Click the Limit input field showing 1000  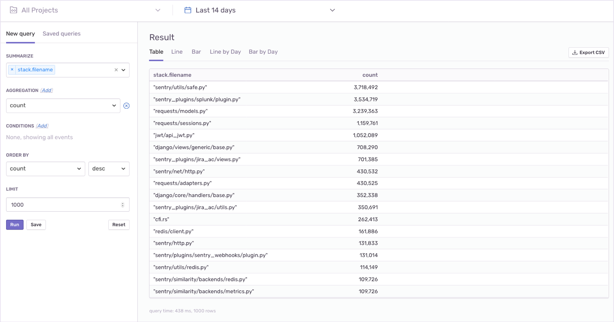68,205
